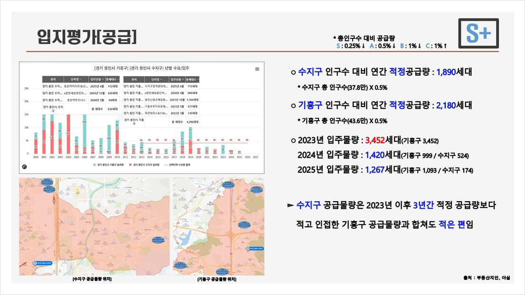Click the 경기도 용인시 기흥구 map pin label

(x=255, y=249)
